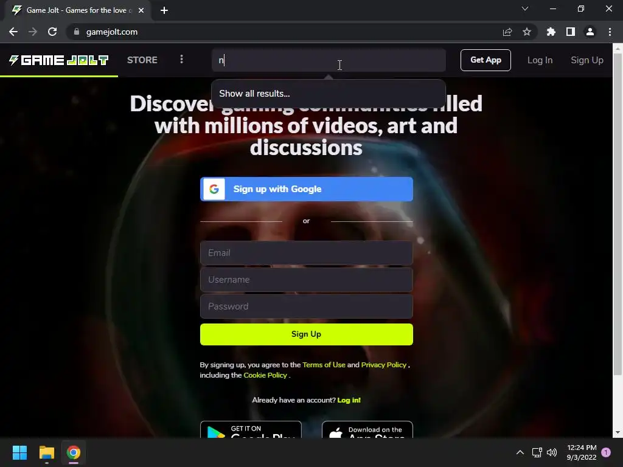Screen dimensions: 623x467
Task: Select Show all results in search dropdown
Action: click(x=328, y=94)
